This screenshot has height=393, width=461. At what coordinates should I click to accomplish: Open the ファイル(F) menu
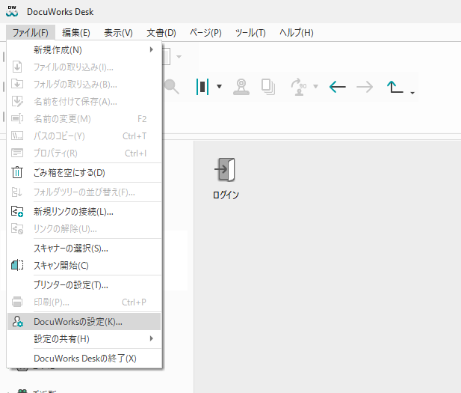[x=31, y=32]
